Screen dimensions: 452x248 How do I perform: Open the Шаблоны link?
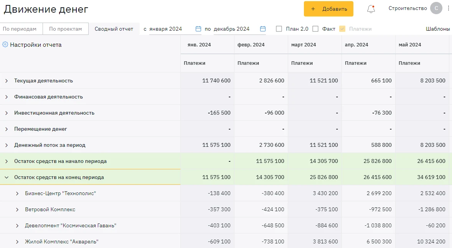pyautogui.click(x=438, y=29)
